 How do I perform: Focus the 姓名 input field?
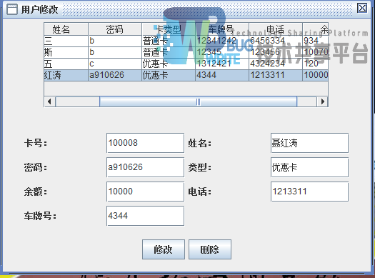[309, 143]
